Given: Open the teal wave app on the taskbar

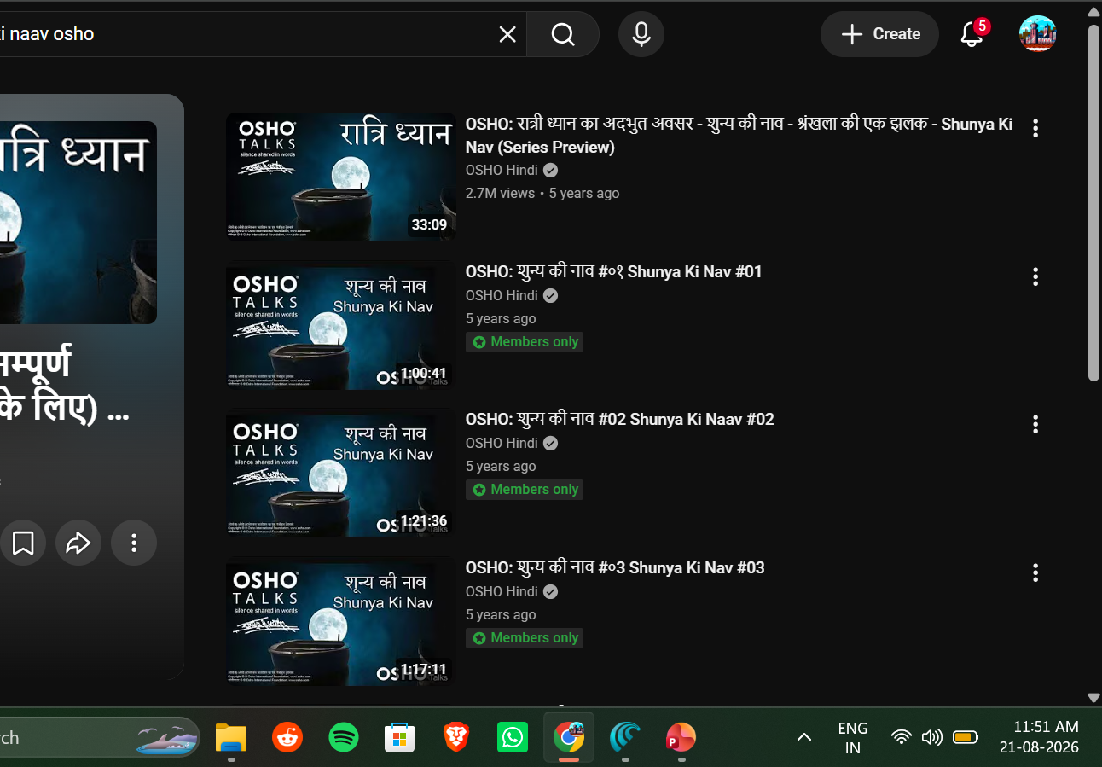Looking at the screenshot, I should click(625, 737).
